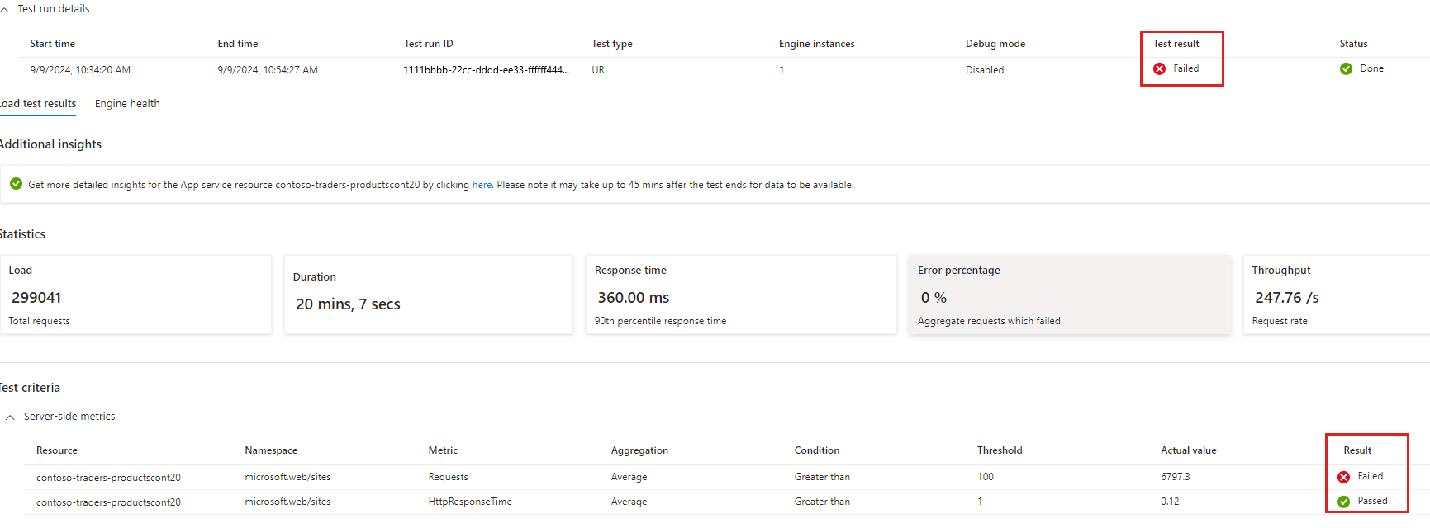Collapse the Test run details section
Image resolution: width=1430 pixels, height=528 pixels.
click(x=5, y=9)
